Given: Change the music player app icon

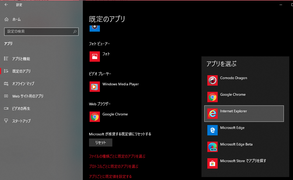Looking at the screenshot, I should tap(95, 28).
